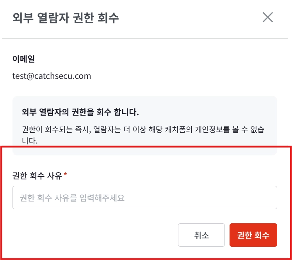Click the dialog title 외부 열람자 권한 회수
Image resolution: width=292 pixels, height=260 pixels.
[66, 18]
